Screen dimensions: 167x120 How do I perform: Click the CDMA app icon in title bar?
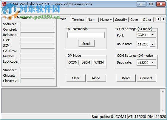pos(4,4)
